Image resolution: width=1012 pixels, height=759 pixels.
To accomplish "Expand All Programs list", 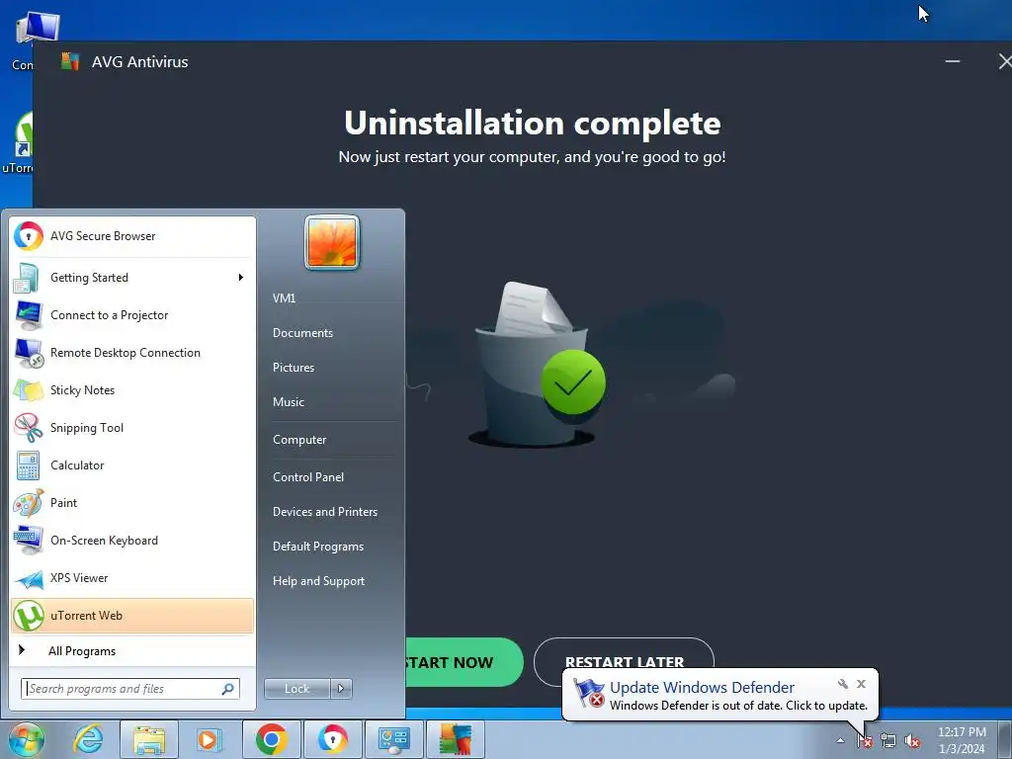I will coord(132,651).
